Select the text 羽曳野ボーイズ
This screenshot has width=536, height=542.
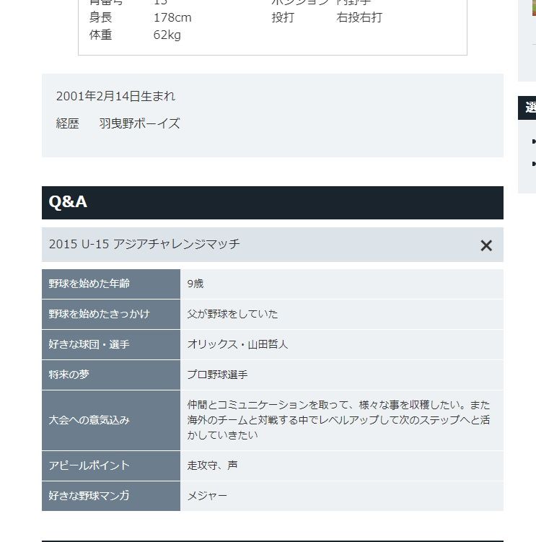point(140,123)
